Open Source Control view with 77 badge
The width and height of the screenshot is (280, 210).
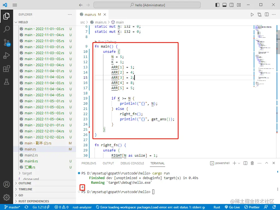click(x=7, y=42)
